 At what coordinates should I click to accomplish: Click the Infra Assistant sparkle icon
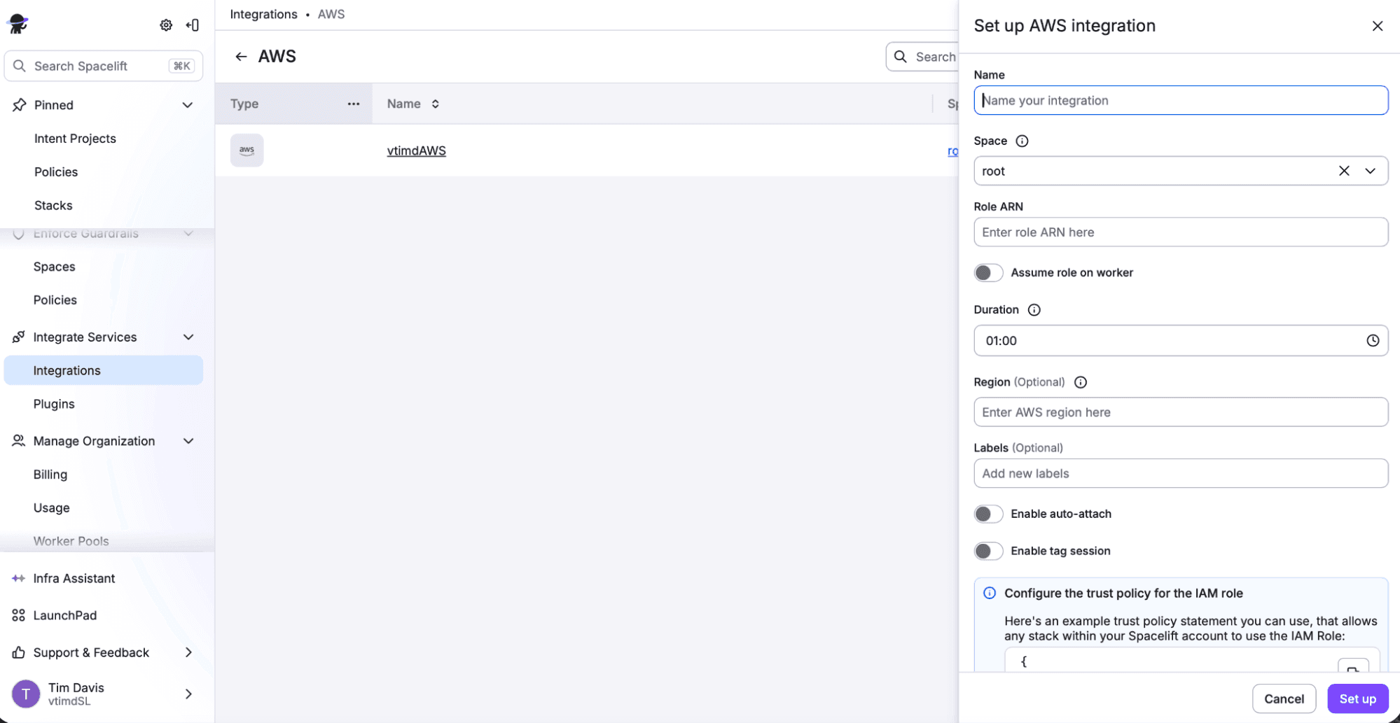[x=18, y=578]
